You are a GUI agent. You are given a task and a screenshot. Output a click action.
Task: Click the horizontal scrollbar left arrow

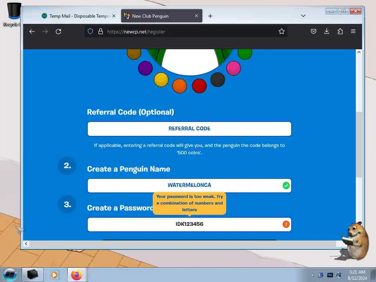pos(26,244)
